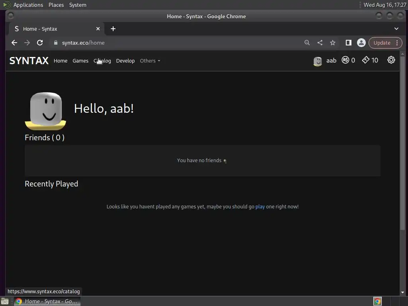
Task: Expand the Others dropdown menu
Action: 150,61
